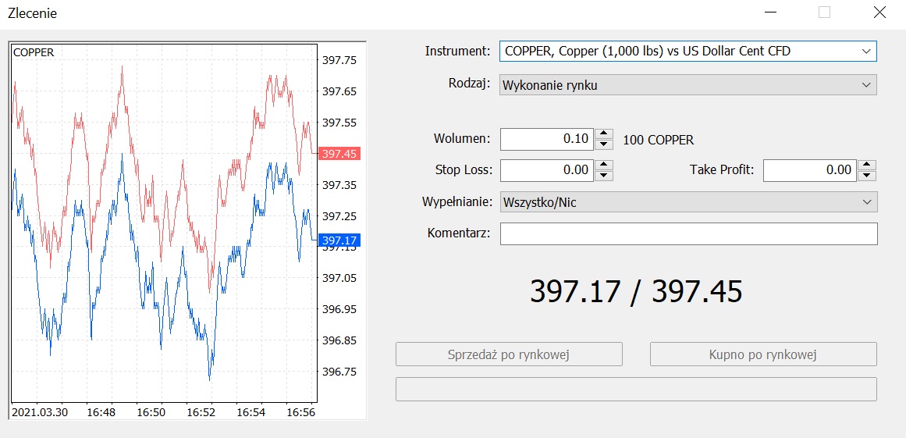Decrease Wolumen with the down arrow
This screenshot has height=438, width=906.
[603, 144]
